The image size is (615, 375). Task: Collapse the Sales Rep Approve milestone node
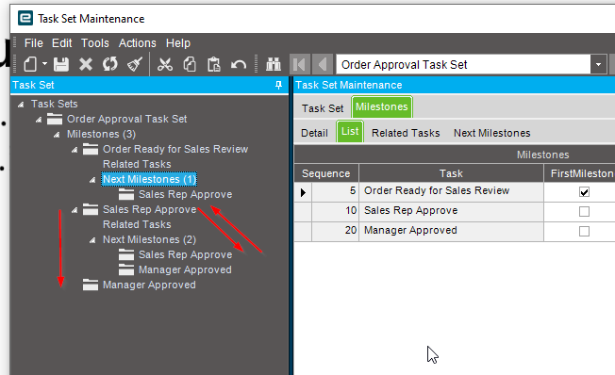75,210
